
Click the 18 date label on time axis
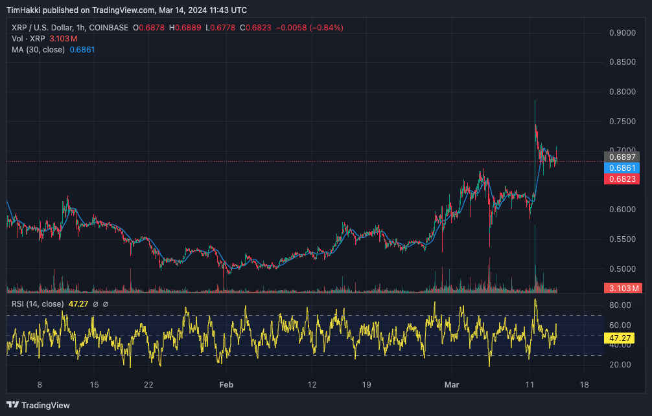pos(584,385)
